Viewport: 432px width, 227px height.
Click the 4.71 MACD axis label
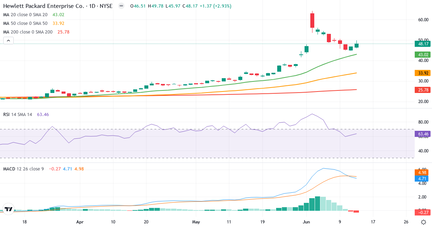[x=422, y=178]
